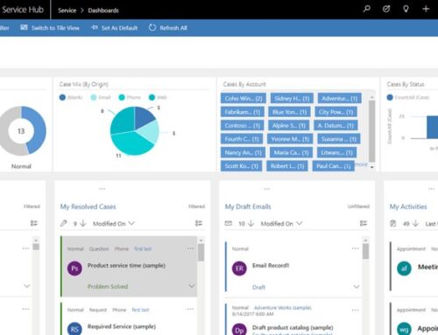Toggle sort direction arrow in My Draft Emails

click(x=251, y=224)
